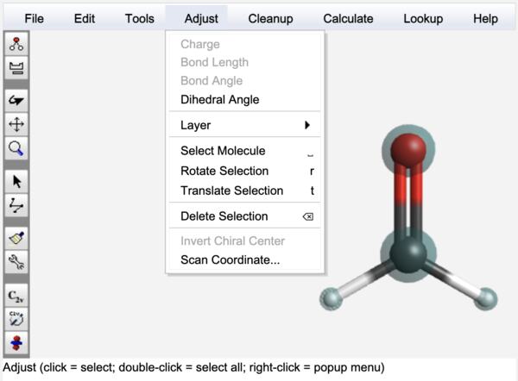Choose Dihedral Angle from Adjust menu
The image size is (518, 381).
click(x=219, y=100)
